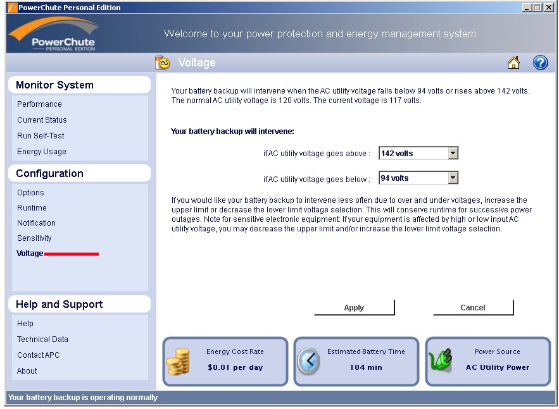
Task: Click the "$0.01 per day" value
Action: pyautogui.click(x=236, y=367)
